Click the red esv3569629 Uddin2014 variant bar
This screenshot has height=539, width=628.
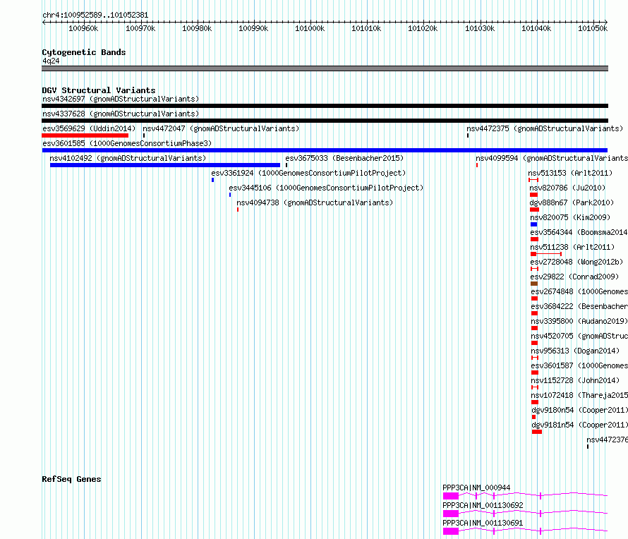[x=85, y=135]
